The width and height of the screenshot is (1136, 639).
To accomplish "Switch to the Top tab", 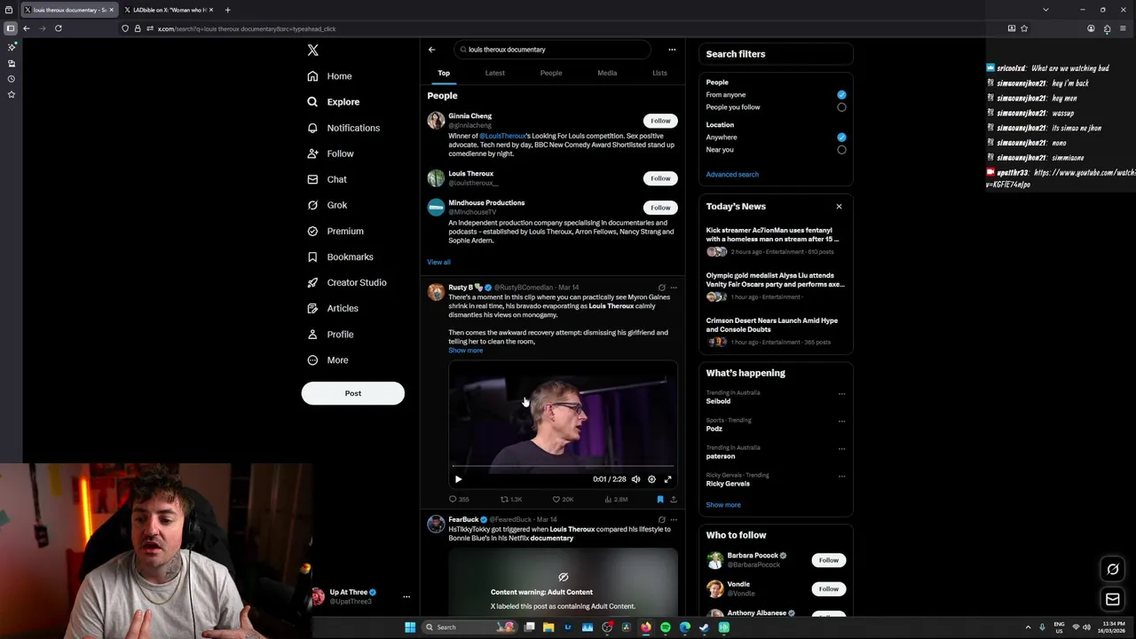I will [444, 73].
